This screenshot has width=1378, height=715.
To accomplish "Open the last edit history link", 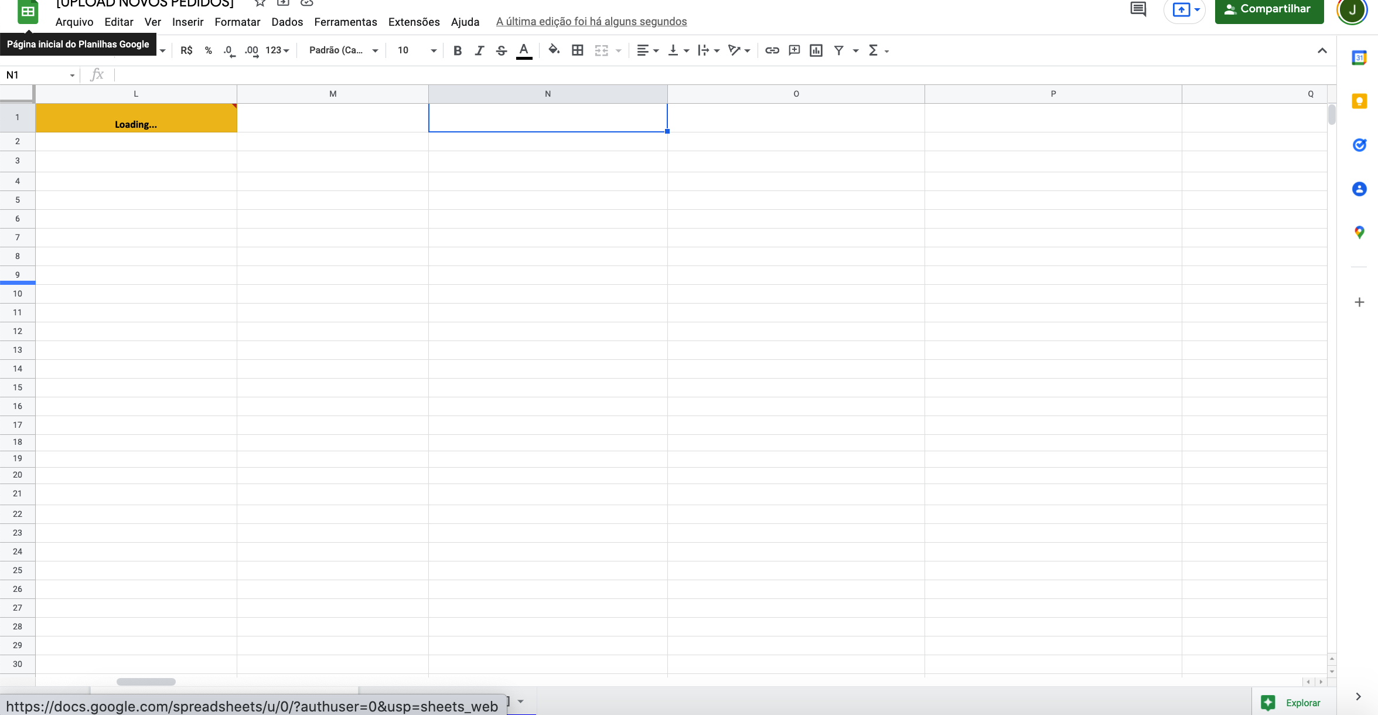I will 591,22.
